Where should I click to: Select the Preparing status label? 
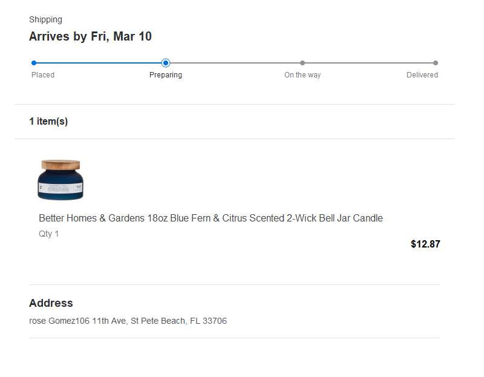[166, 75]
